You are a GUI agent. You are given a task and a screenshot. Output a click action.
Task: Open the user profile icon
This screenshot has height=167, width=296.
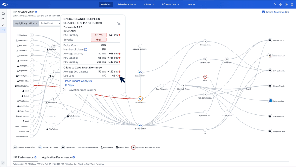point(292,4)
